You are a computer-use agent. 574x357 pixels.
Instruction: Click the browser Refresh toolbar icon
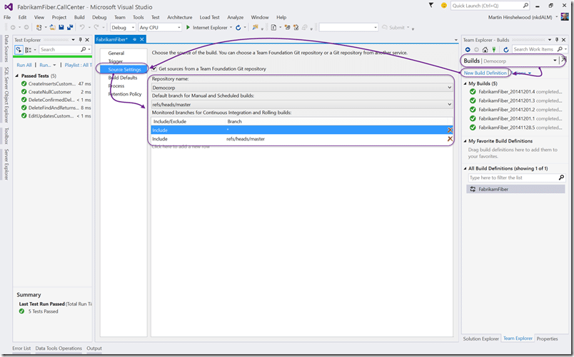[238, 27]
